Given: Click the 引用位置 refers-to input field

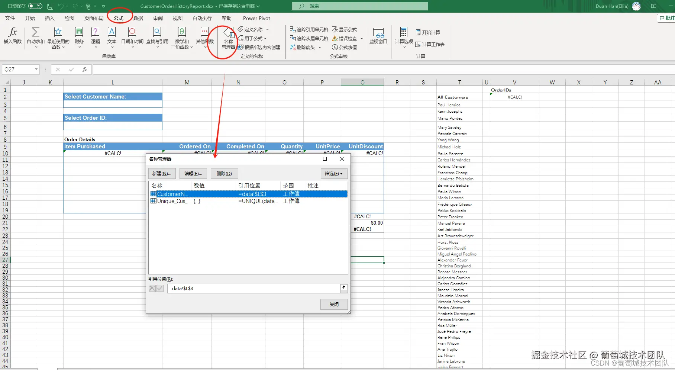Looking at the screenshot, I should click(x=253, y=288).
